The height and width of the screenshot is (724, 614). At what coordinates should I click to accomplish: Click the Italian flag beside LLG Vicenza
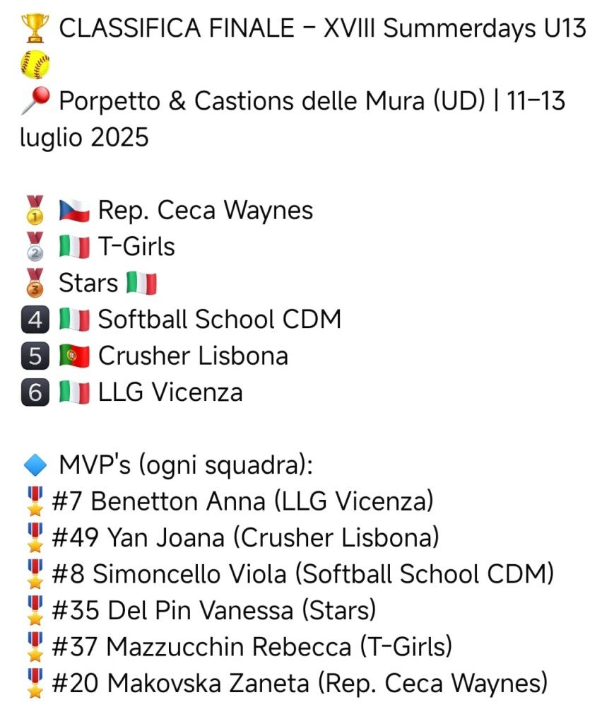pyautogui.click(x=74, y=392)
